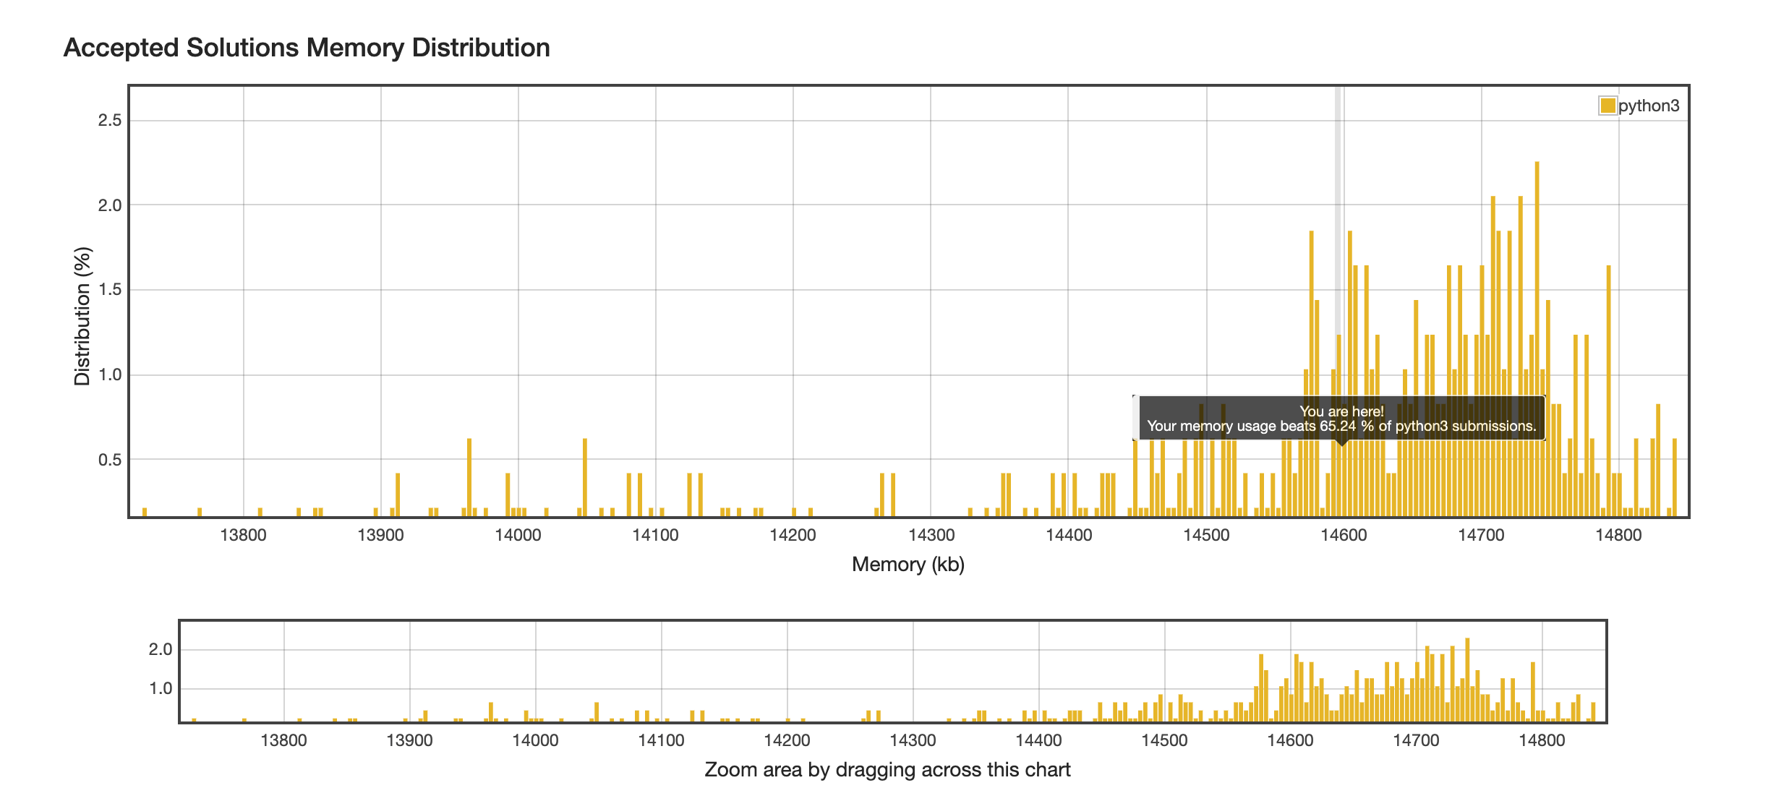
Task: Click the 14000 tick label on main chart
Action: click(x=518, y=536)
